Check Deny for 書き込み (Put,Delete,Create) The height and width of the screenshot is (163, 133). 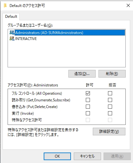(110, 107)
